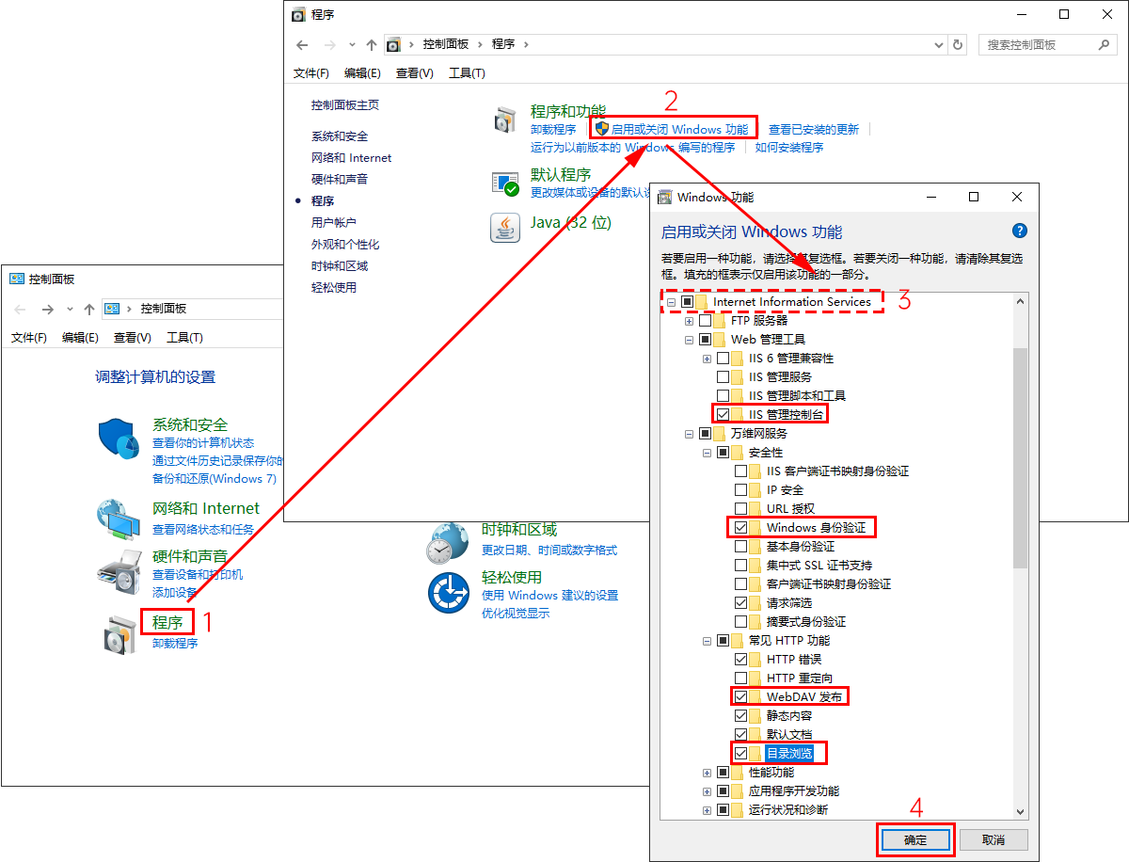The image size is (1129, 862).
Task: Refresh the 程序 window address bar
Action: click(958, 44)
